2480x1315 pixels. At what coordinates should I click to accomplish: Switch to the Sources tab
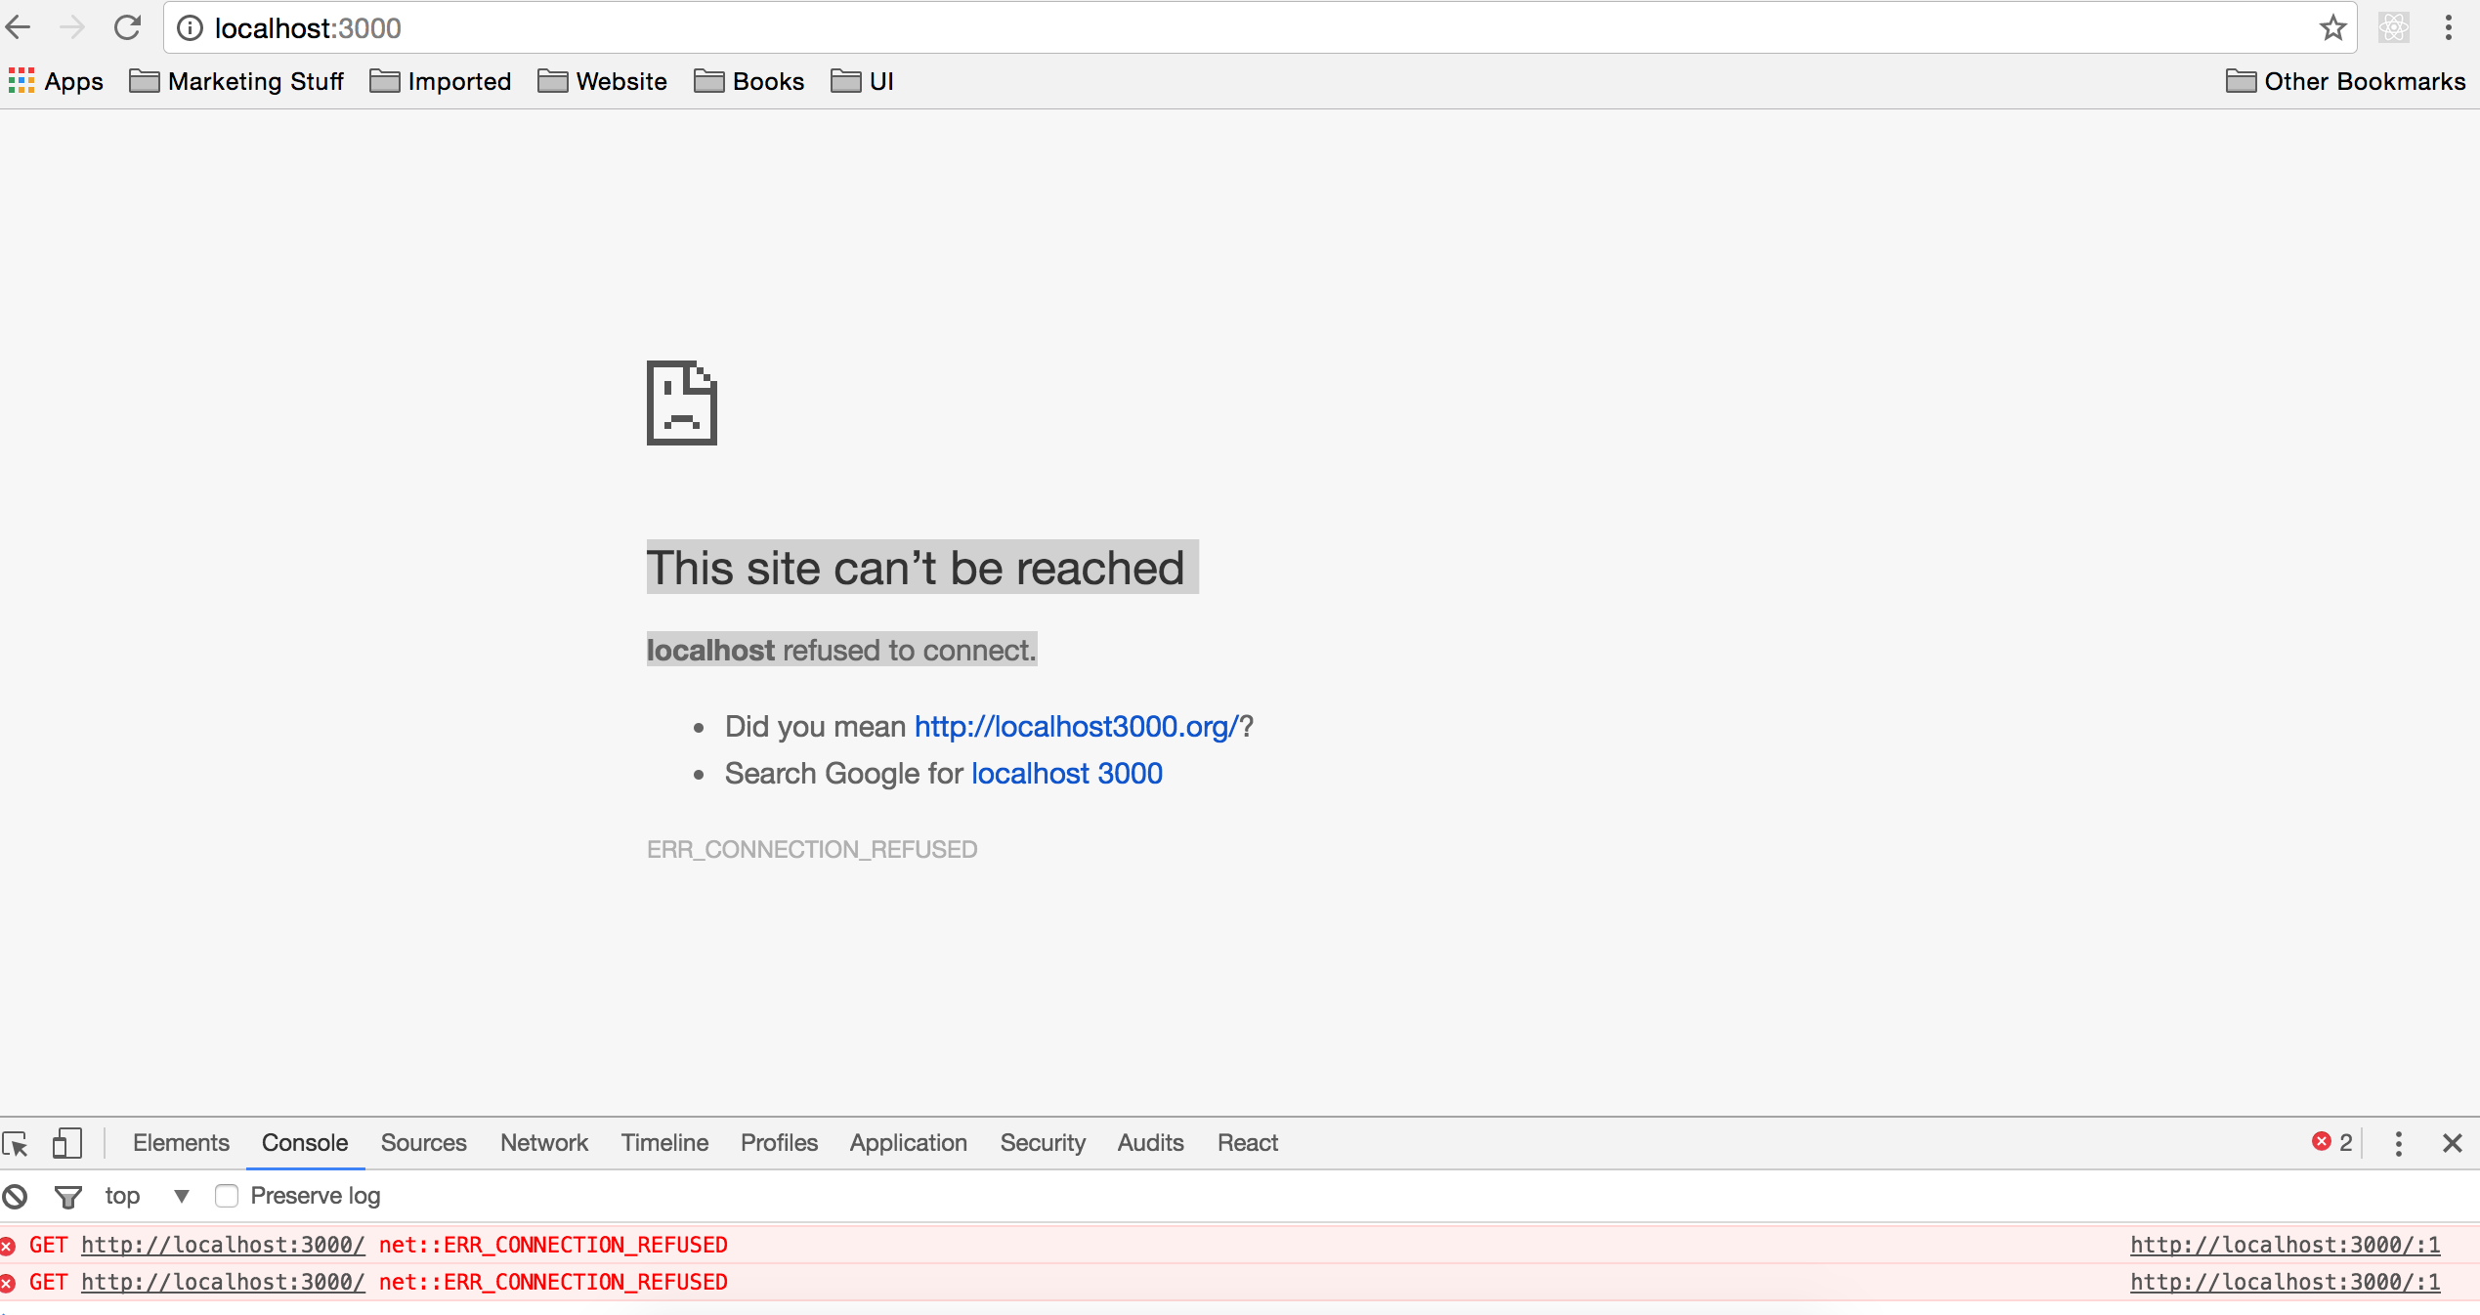pos(423,1142)
